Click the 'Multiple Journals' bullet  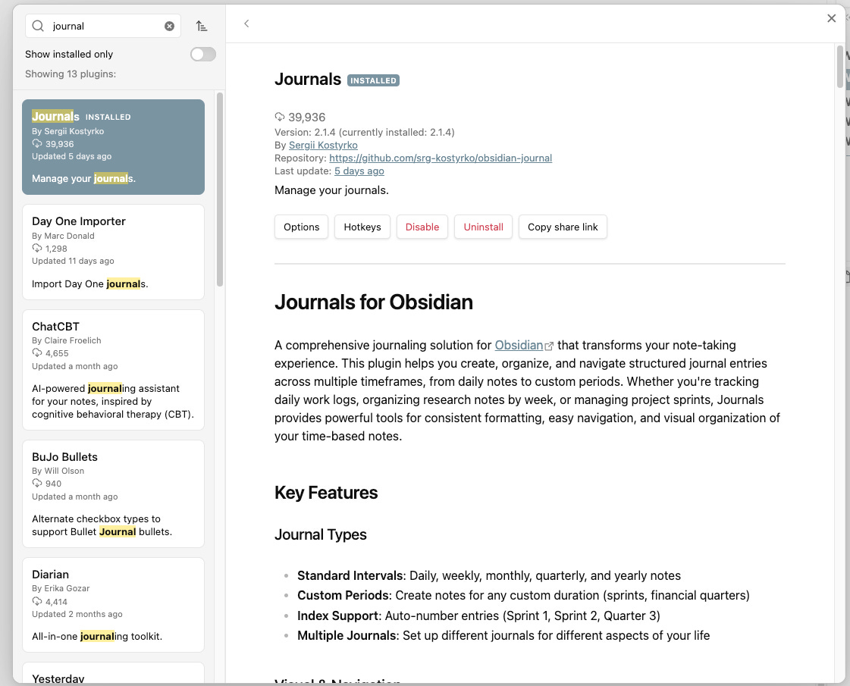(503, 636)
